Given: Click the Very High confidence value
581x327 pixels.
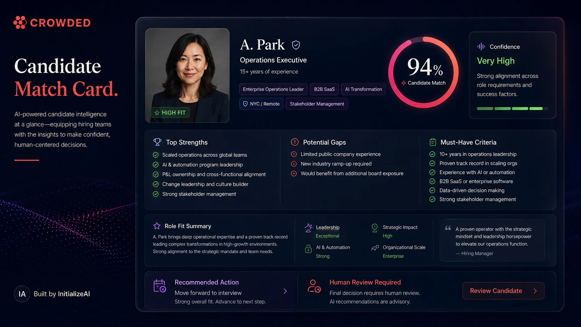Looking at the screenshot, I should (496, 61).
